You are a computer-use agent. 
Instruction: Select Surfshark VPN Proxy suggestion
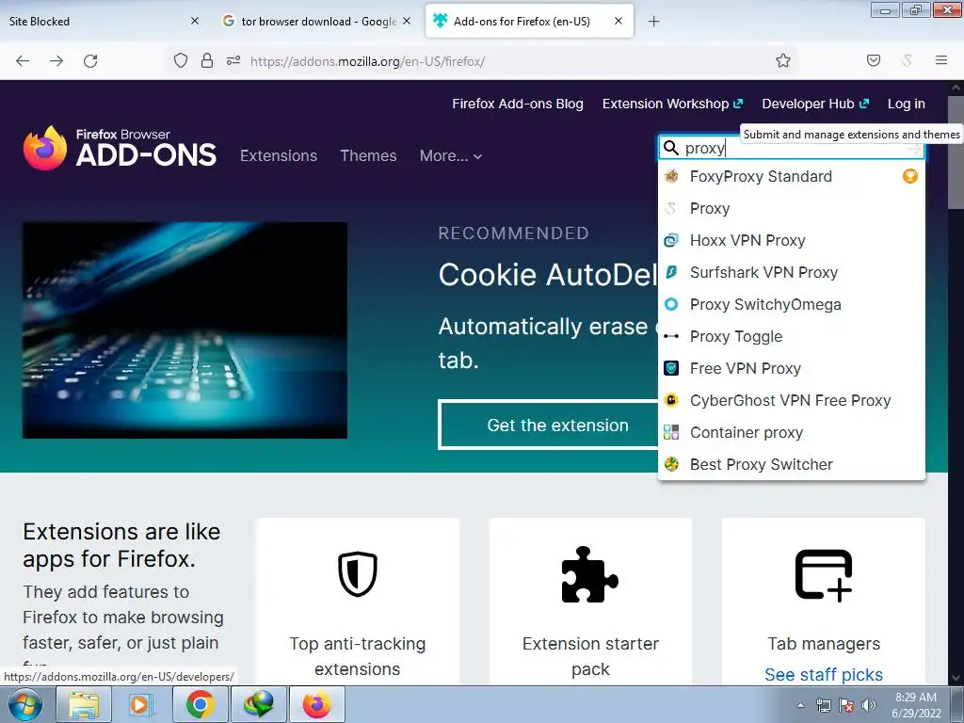[x=791, y=272]
